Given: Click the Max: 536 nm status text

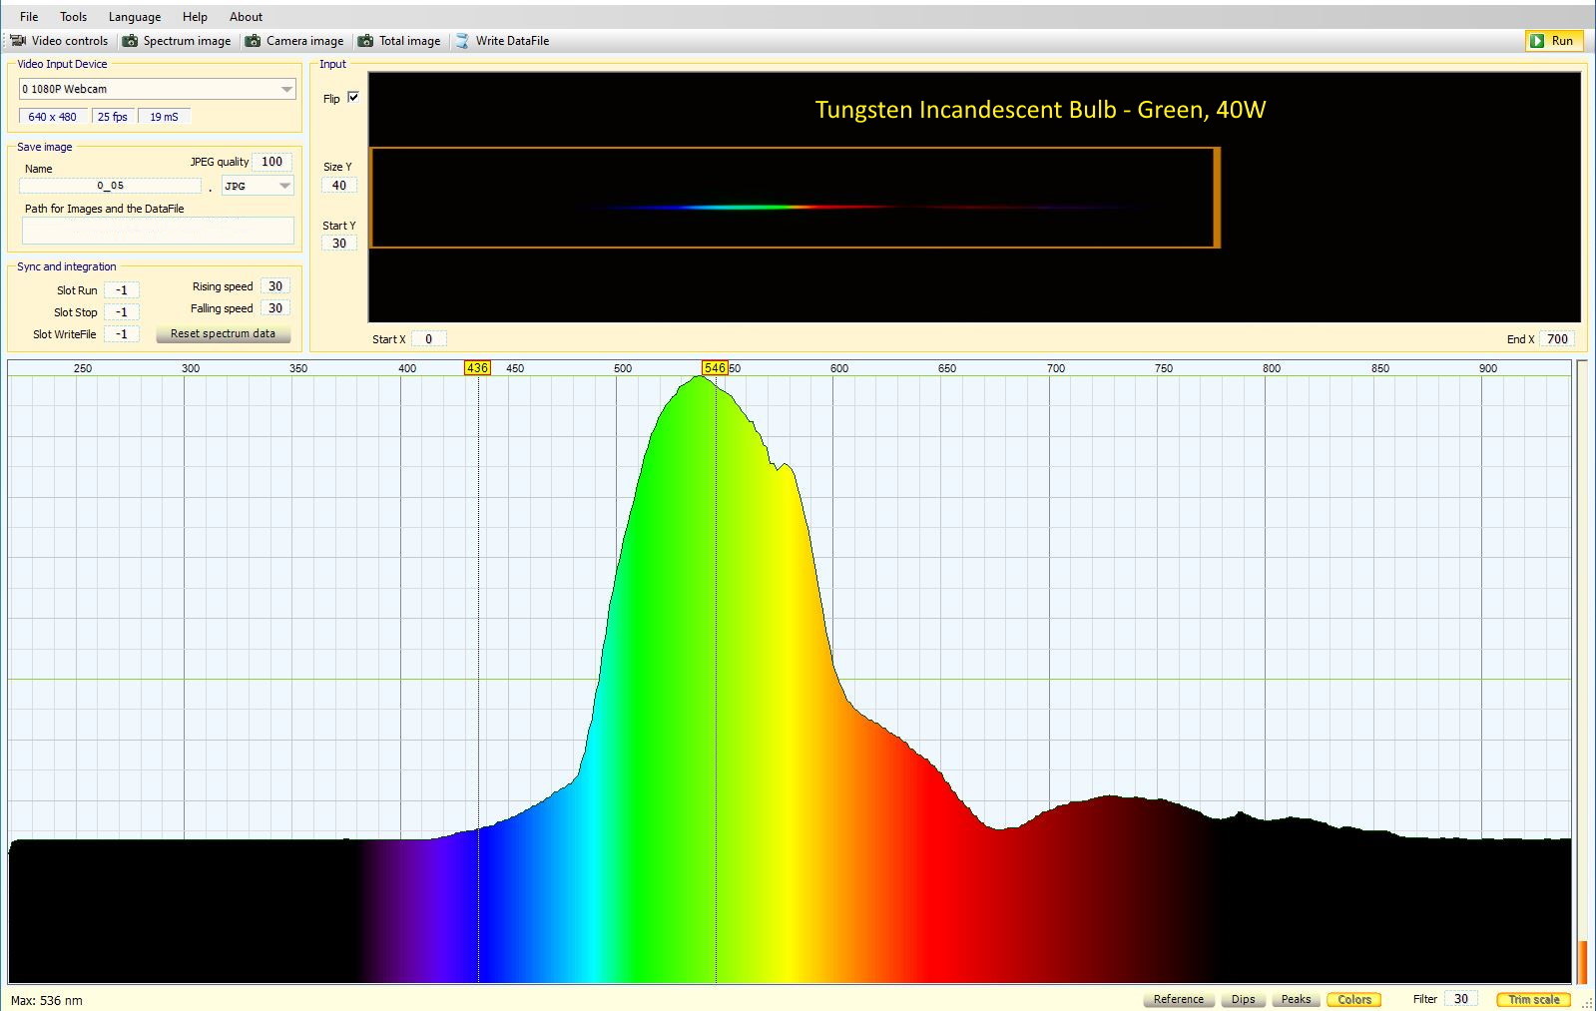Looking at the screenshot, I should [47, 1000].
